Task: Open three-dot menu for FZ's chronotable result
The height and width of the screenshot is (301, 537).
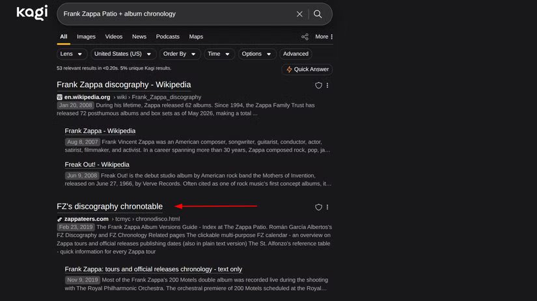Action: pos(327,207)
